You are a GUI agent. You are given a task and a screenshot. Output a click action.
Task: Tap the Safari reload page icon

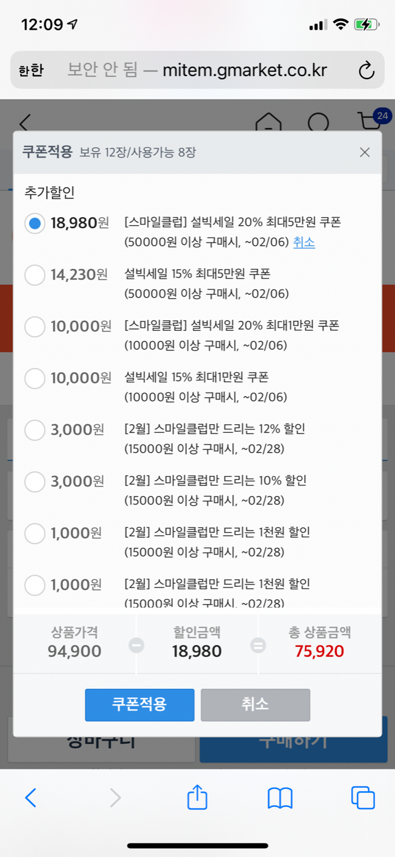(367, 70)
